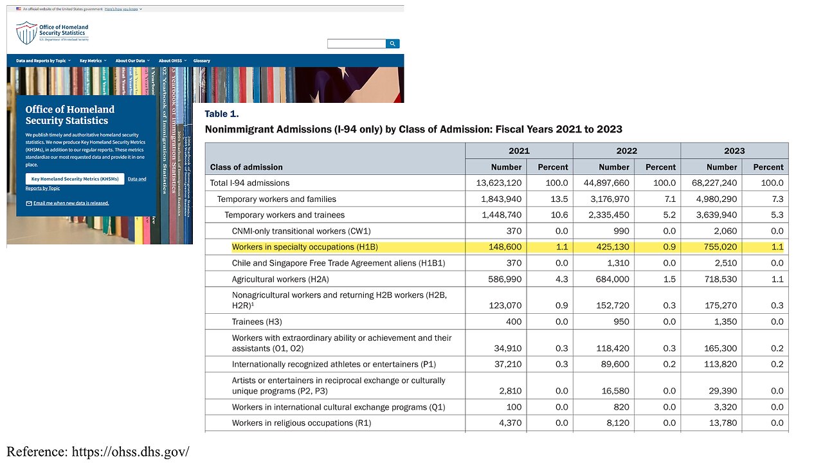823x463 pixels.
Task: Click the 2021 column group header
Action: pyautogui.click(x=519, y=151)
